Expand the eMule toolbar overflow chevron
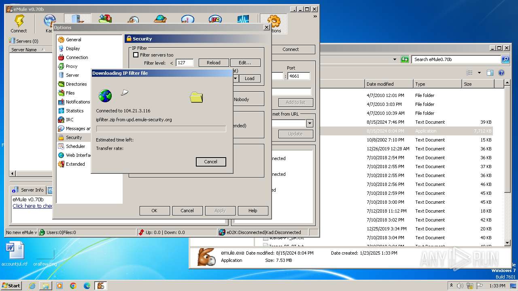The image size is (518, 291). pos(315,17)
